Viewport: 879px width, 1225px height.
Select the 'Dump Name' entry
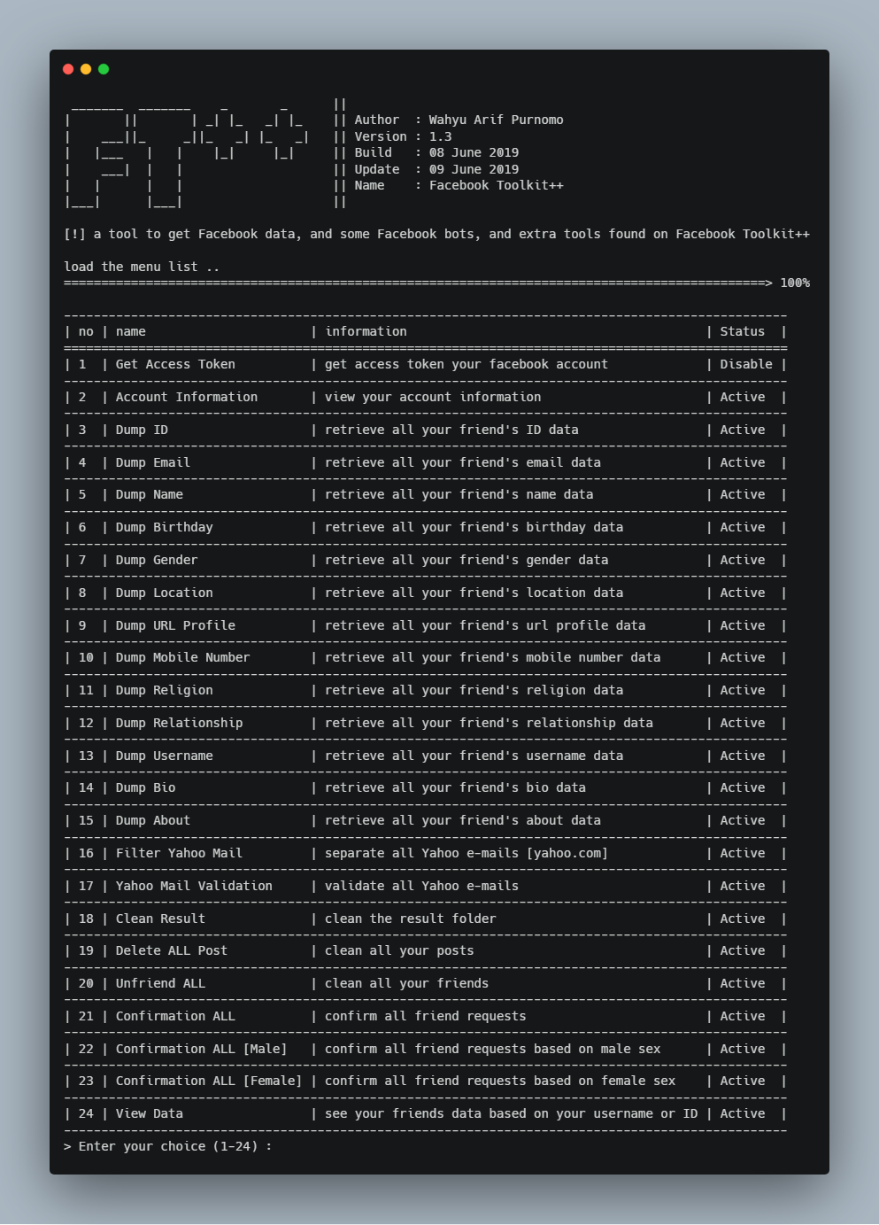click(150, 494)
